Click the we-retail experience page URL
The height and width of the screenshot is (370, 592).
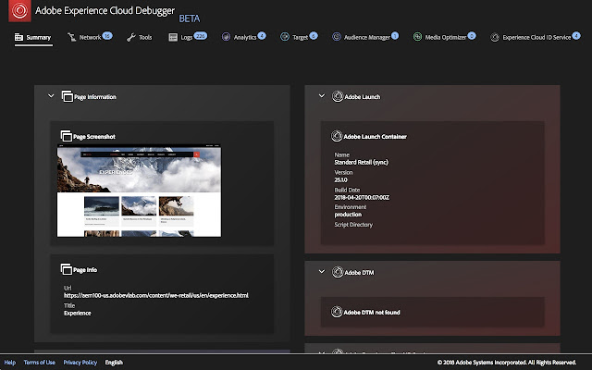[156, 295]
